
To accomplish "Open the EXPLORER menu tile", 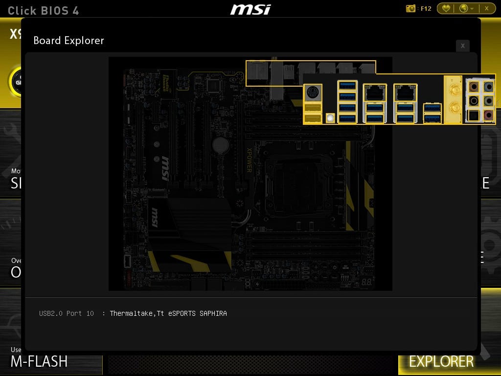I will point(441,361).
